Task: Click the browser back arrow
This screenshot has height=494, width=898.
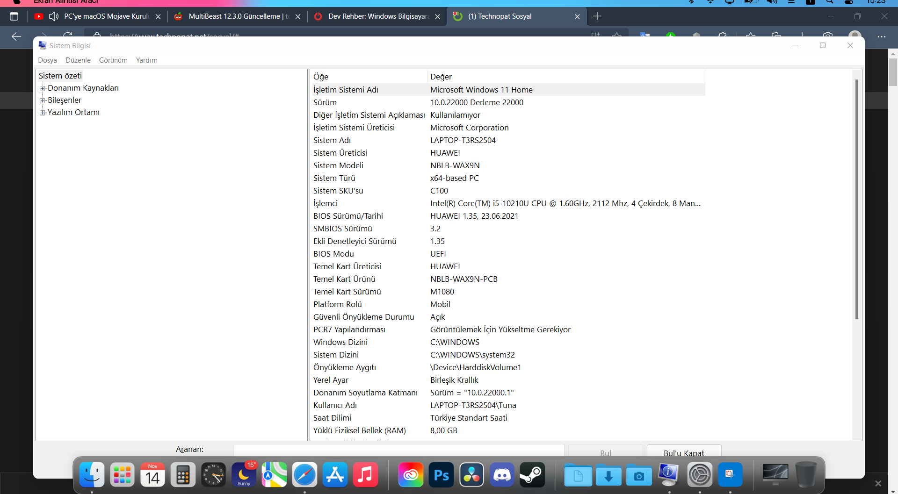Action: [16, 36]
